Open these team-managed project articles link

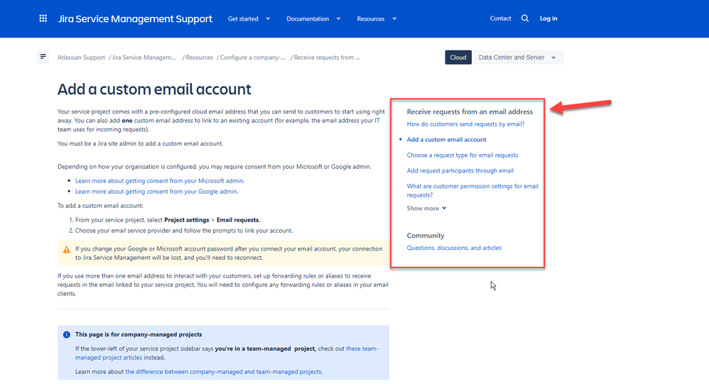click(227, 353)
